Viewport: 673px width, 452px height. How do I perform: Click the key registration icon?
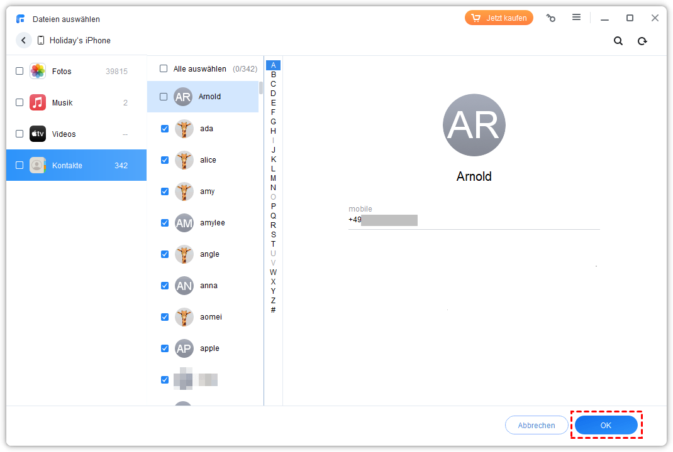click(551, 18)
